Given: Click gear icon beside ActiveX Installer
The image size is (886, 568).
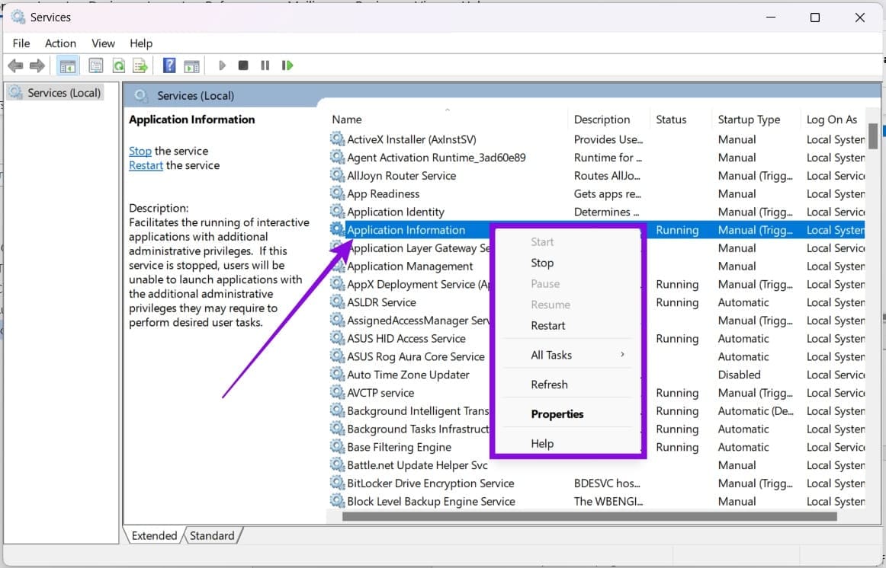Looking at the screenshot, I should tap(337, 139).
